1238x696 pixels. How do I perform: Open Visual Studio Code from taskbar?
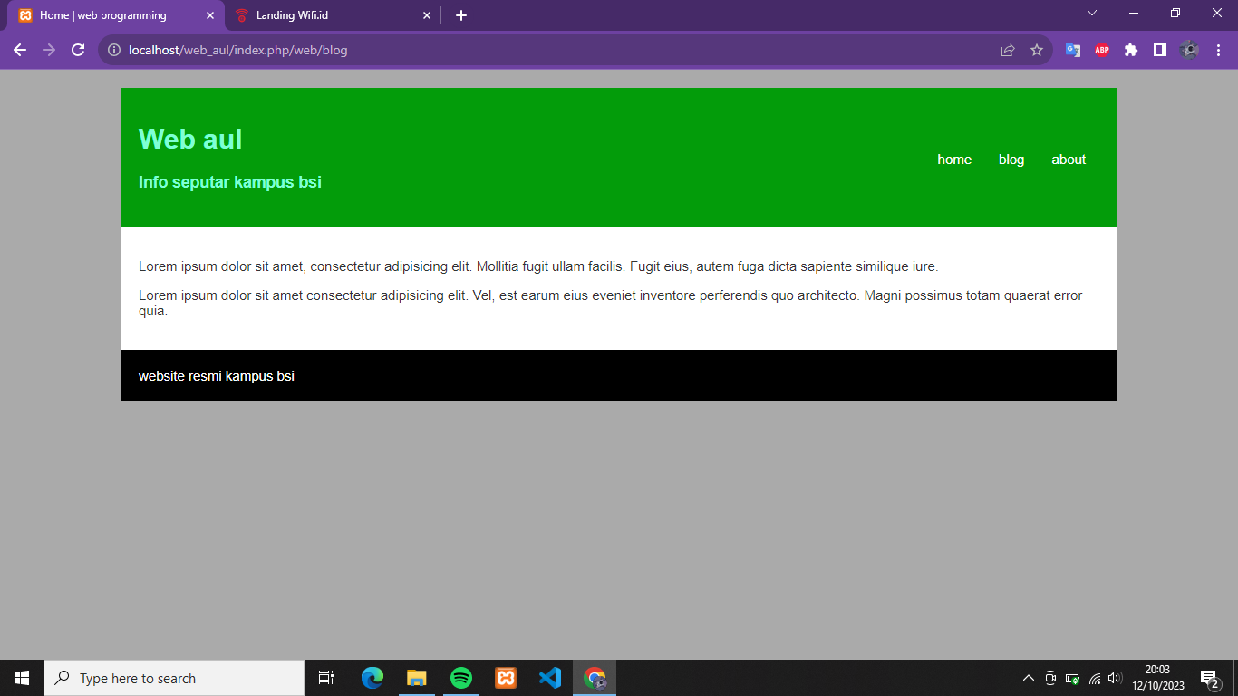click(550, 678)
